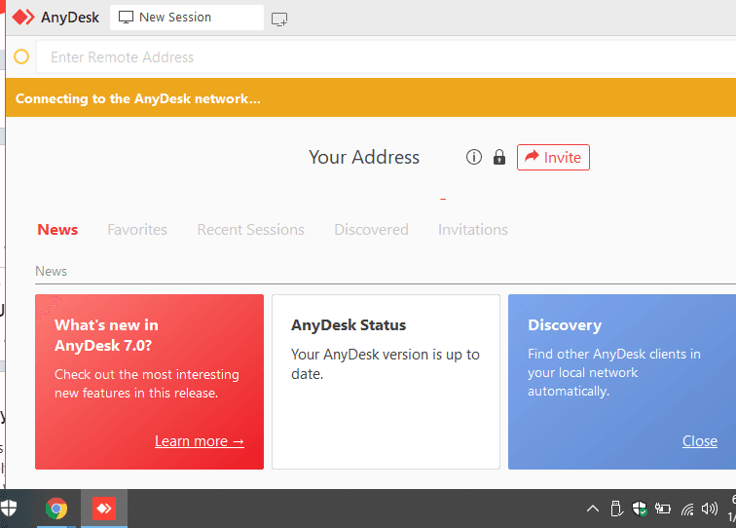Follow the Learn more link

point(200,441)
